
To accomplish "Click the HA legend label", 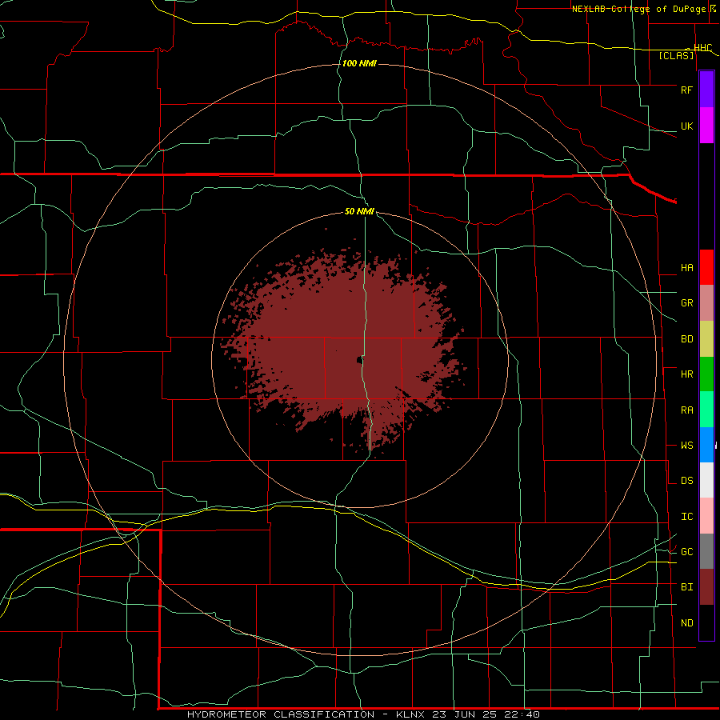I will pyautogui.click(x=686, y=268).
